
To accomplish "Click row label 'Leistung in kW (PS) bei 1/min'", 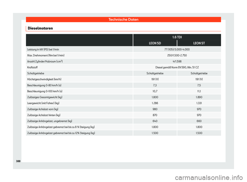I will click(x=43, y=49).
